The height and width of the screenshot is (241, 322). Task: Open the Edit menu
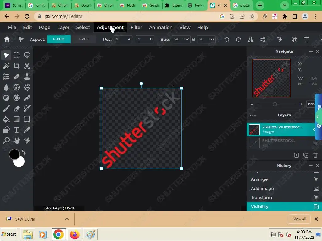click(28, 27)
